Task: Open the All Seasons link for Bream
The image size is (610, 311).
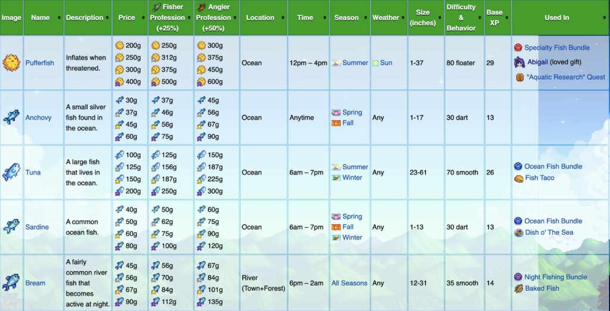Action: click(x=349, y=283)
